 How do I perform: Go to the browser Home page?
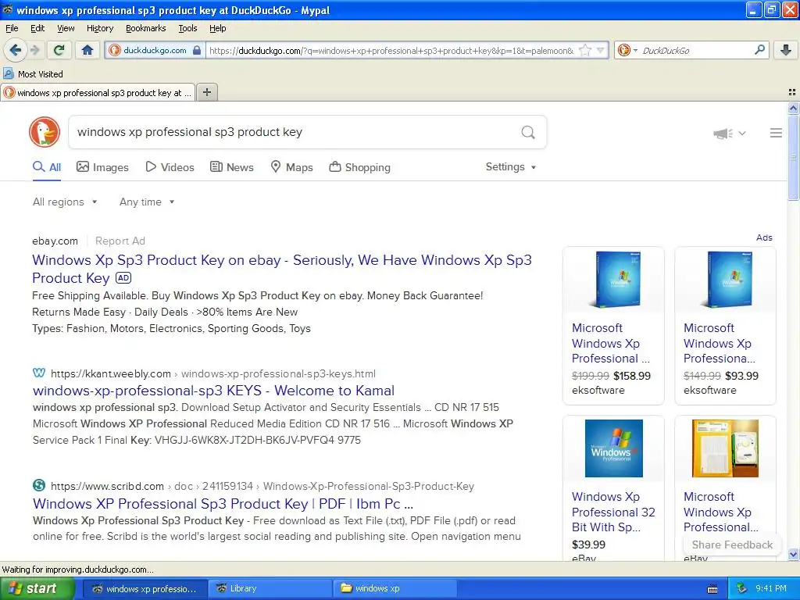click(87, 50)
